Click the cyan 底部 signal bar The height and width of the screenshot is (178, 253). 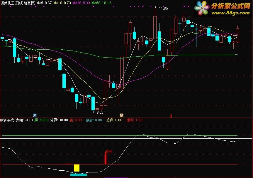[x=79, y=175]
